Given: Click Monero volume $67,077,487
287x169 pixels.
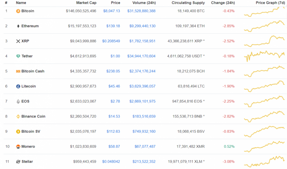Looking at the screenshot, I should coord(145,147).
